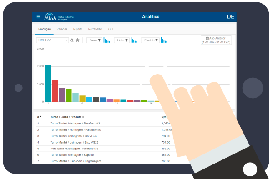Sort by the # column header
273x179 pixels.
point(39,117)
